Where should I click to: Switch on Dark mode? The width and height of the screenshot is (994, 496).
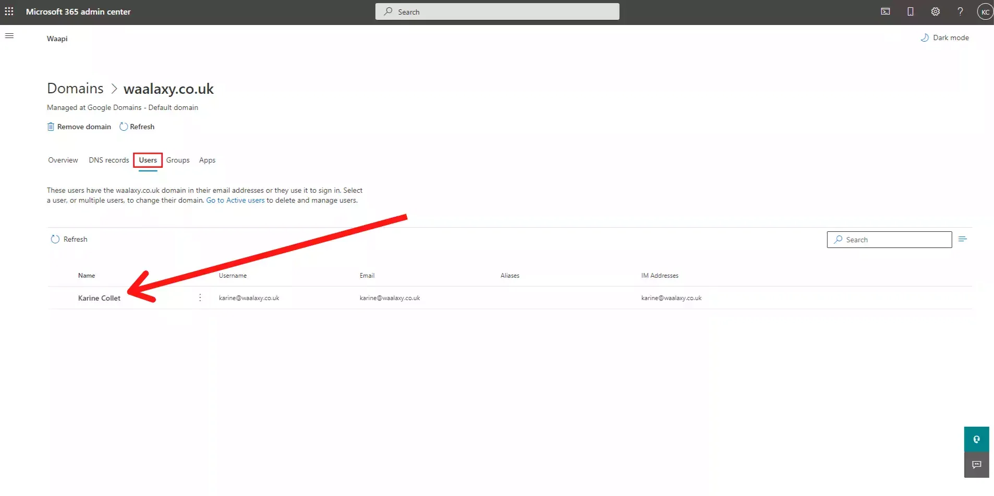(944, 38)
